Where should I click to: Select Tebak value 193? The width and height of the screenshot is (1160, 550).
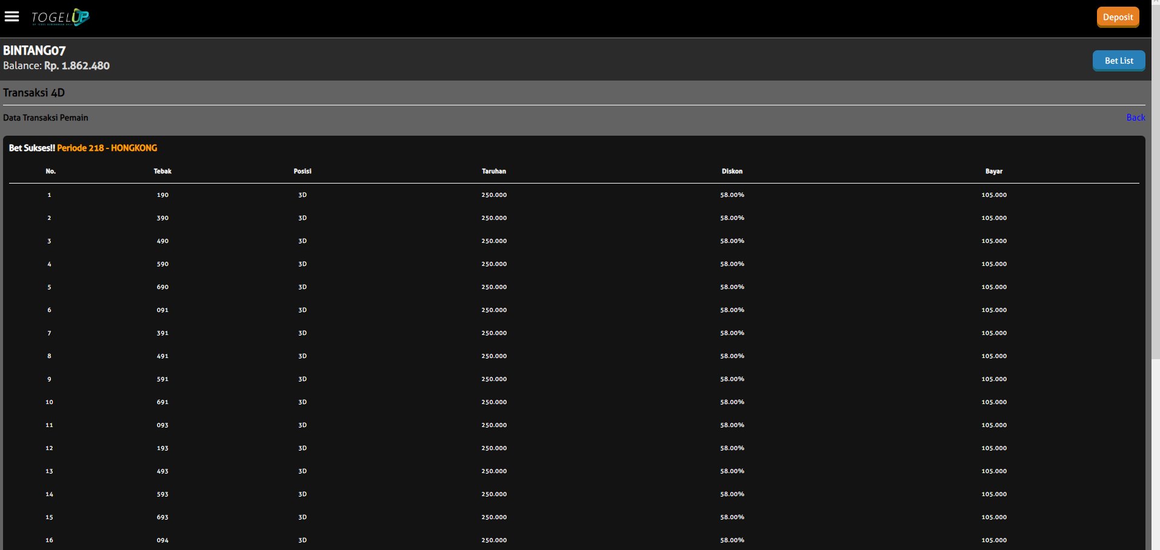pos(162,448)
